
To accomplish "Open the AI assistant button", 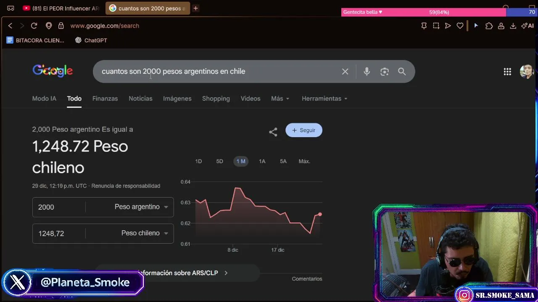I will pos(527,26).
